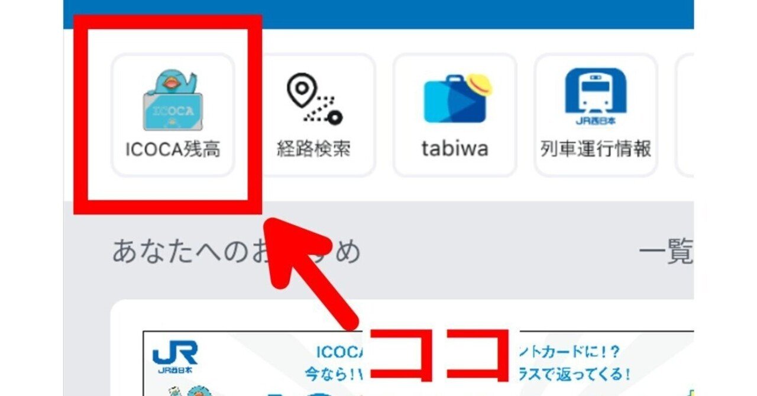
Task: Tap the banner text ending カードに!?
Action: click(569, 353)
